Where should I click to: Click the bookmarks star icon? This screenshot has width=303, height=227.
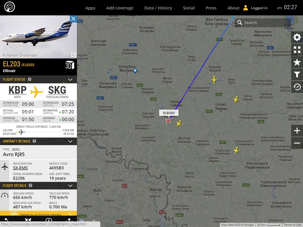click(297, 62)
